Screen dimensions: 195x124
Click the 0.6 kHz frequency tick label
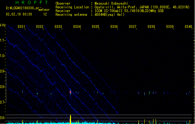(2, 118)
